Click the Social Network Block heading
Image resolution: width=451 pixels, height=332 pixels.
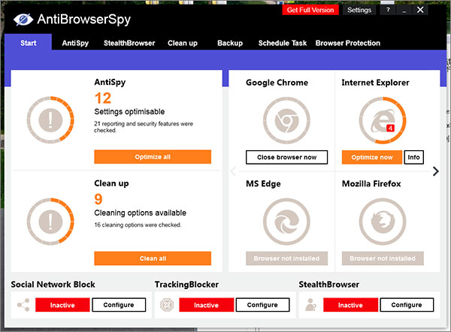coord(53,284)
